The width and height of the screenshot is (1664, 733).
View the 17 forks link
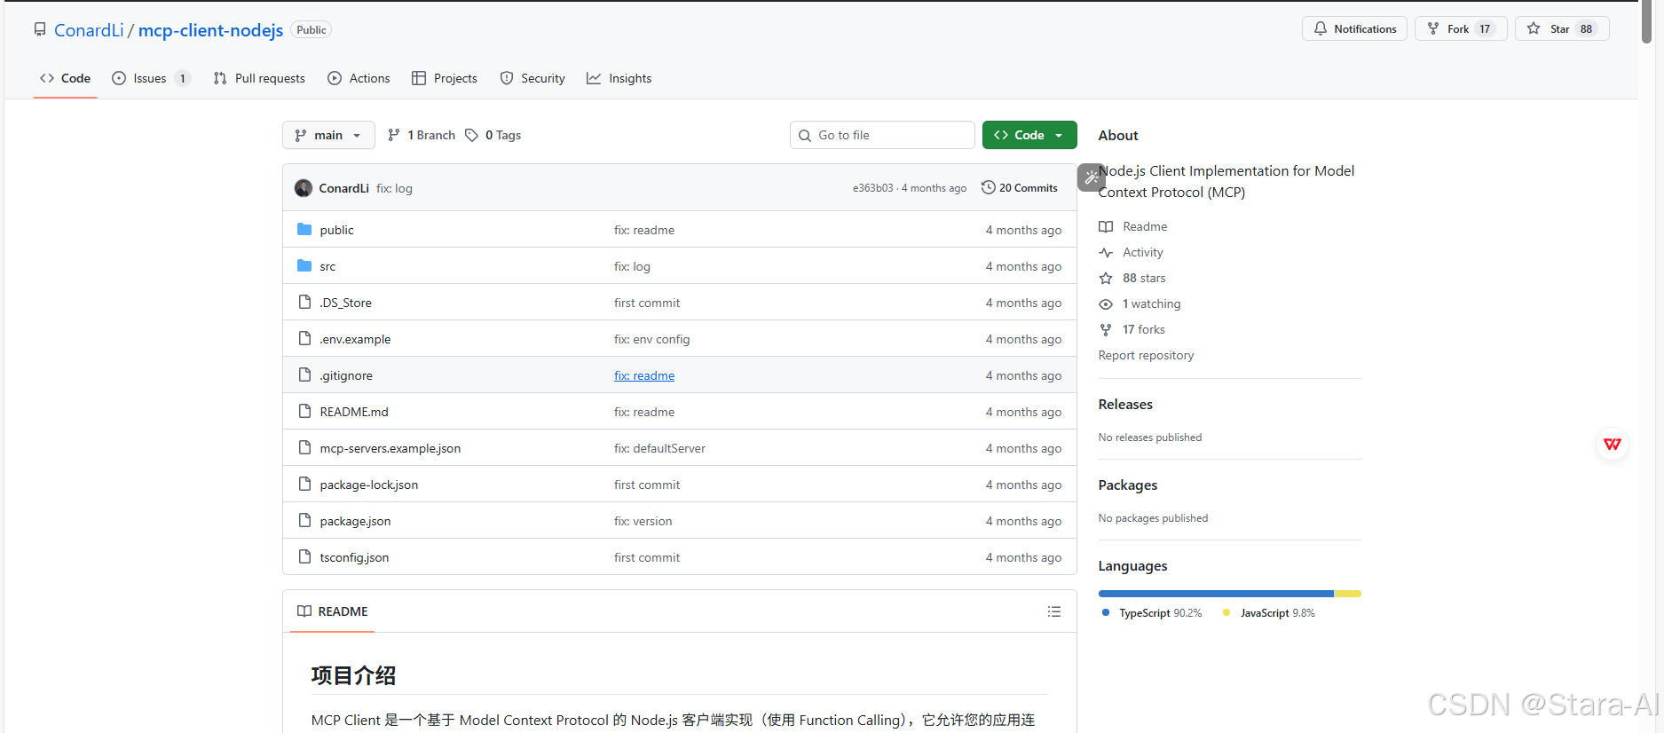1132,329
